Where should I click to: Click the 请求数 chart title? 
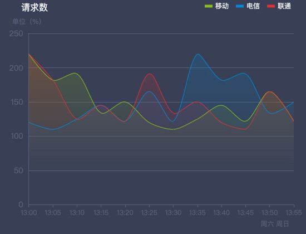click(34, 7)
